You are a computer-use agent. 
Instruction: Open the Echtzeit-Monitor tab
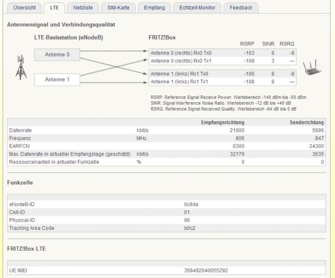197,8
